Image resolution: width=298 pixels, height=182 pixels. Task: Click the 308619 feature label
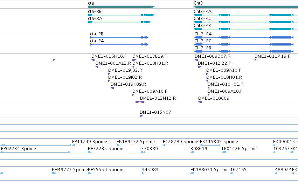[x=199, y=149]
